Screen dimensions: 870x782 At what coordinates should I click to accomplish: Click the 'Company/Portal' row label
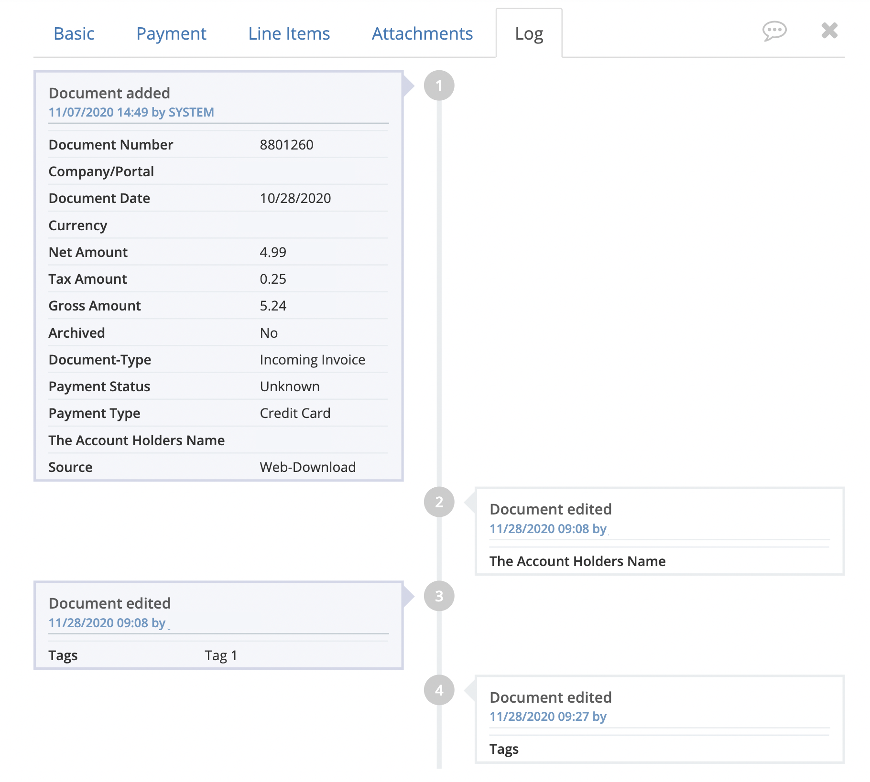pos(101,171)
